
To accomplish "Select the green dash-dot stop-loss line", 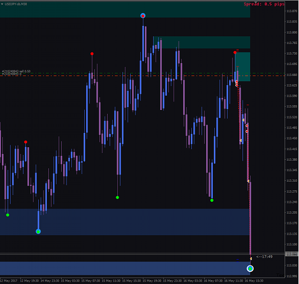I will [x=142, y=73].
